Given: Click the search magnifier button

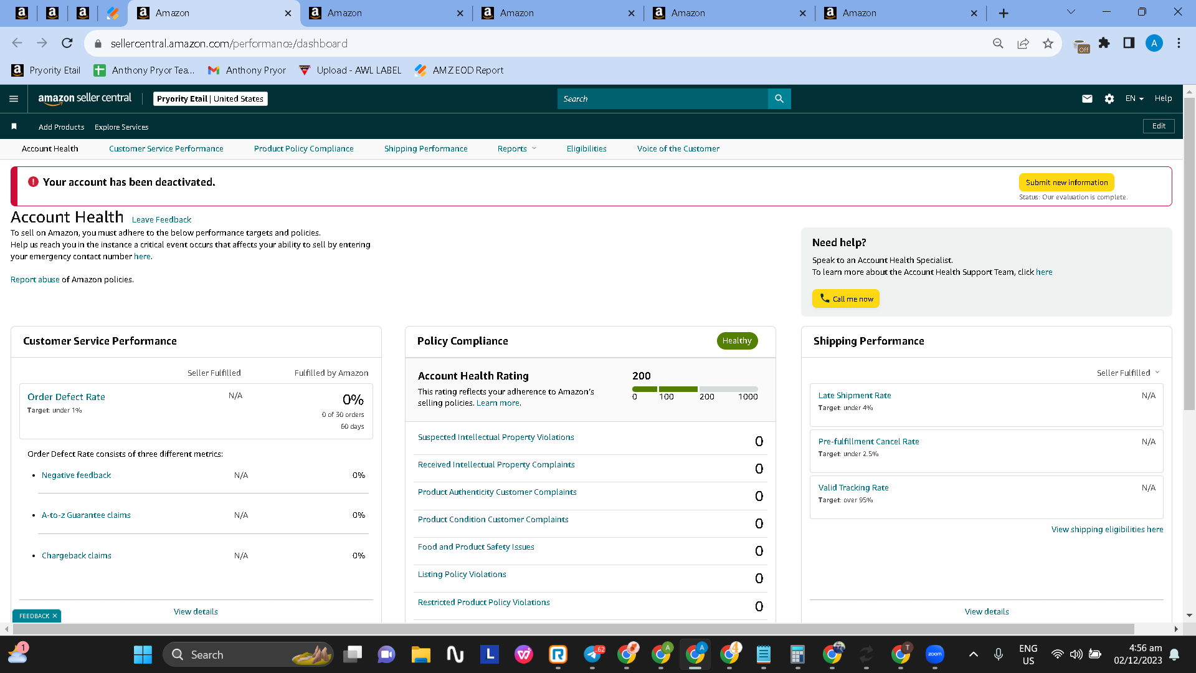Looking at the screenshot, I should [x=779, y=98].
